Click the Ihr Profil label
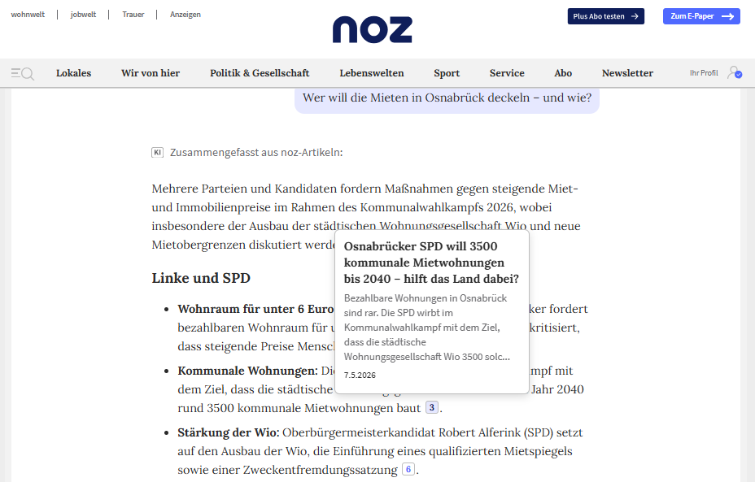Screen dimensions: 755x482 coord(704,73)
